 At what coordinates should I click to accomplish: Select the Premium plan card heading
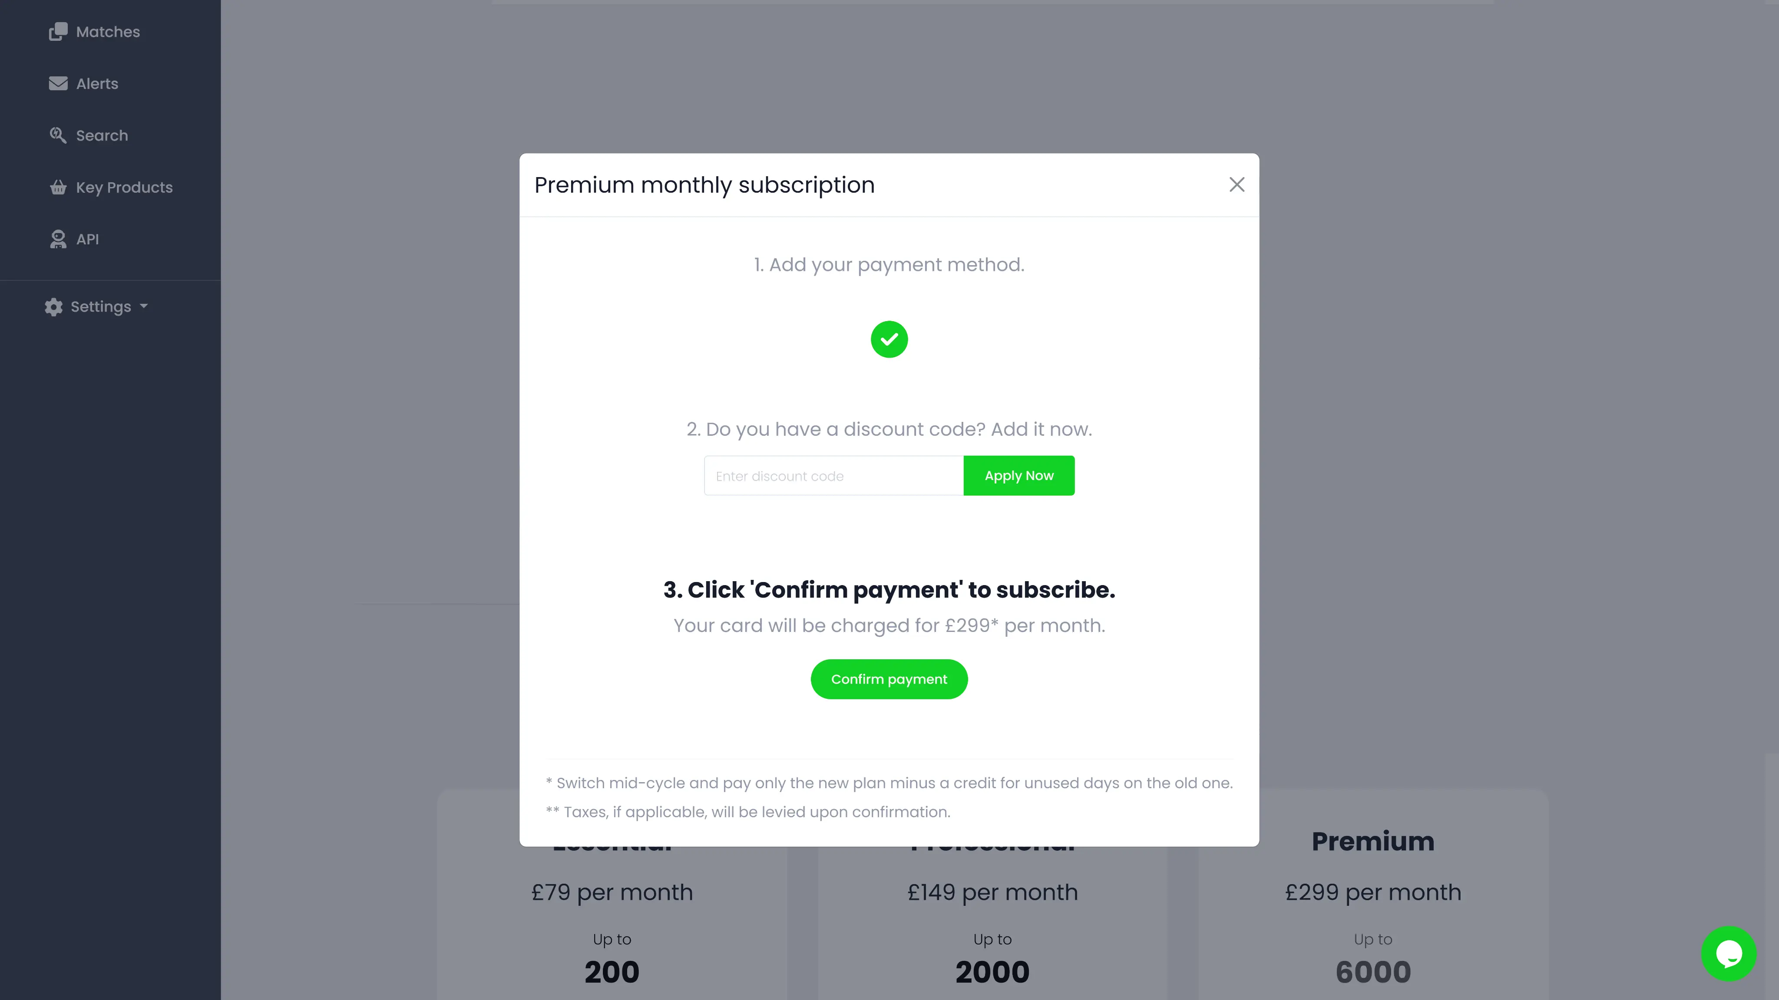[x=1373, y=841]
